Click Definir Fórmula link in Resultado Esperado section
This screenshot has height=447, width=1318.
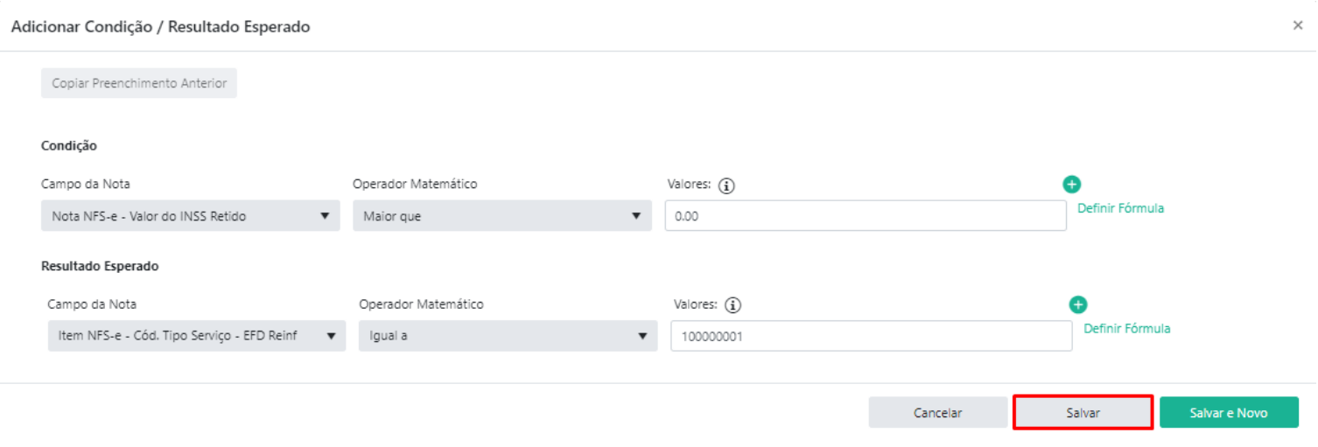(1127, 329)
